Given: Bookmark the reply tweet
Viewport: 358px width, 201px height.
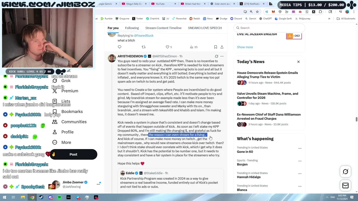Looking at the screenshot, I should pos(215,47).
